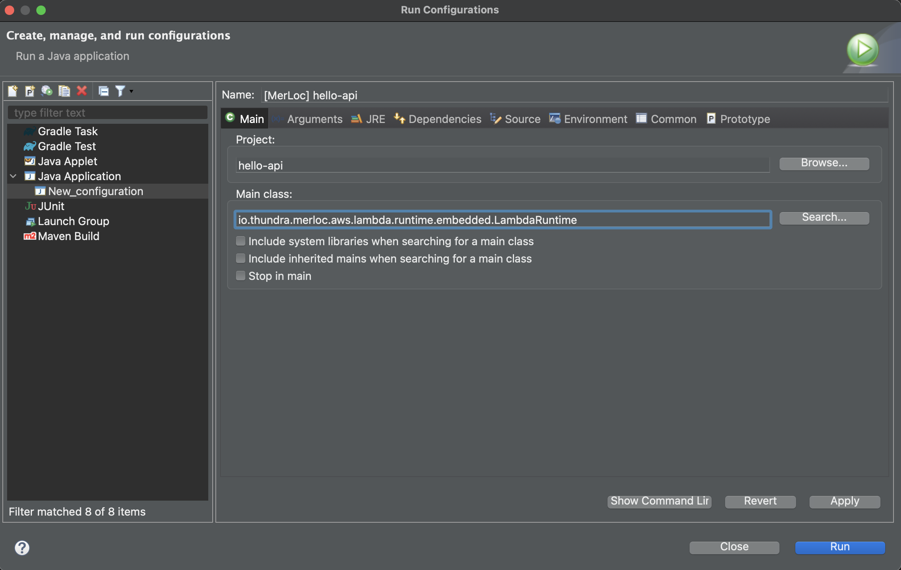The height and width of the screenshot is (570, 901).
Task: Click the duplicate configuration icon
Action: [x=64, y=91]
